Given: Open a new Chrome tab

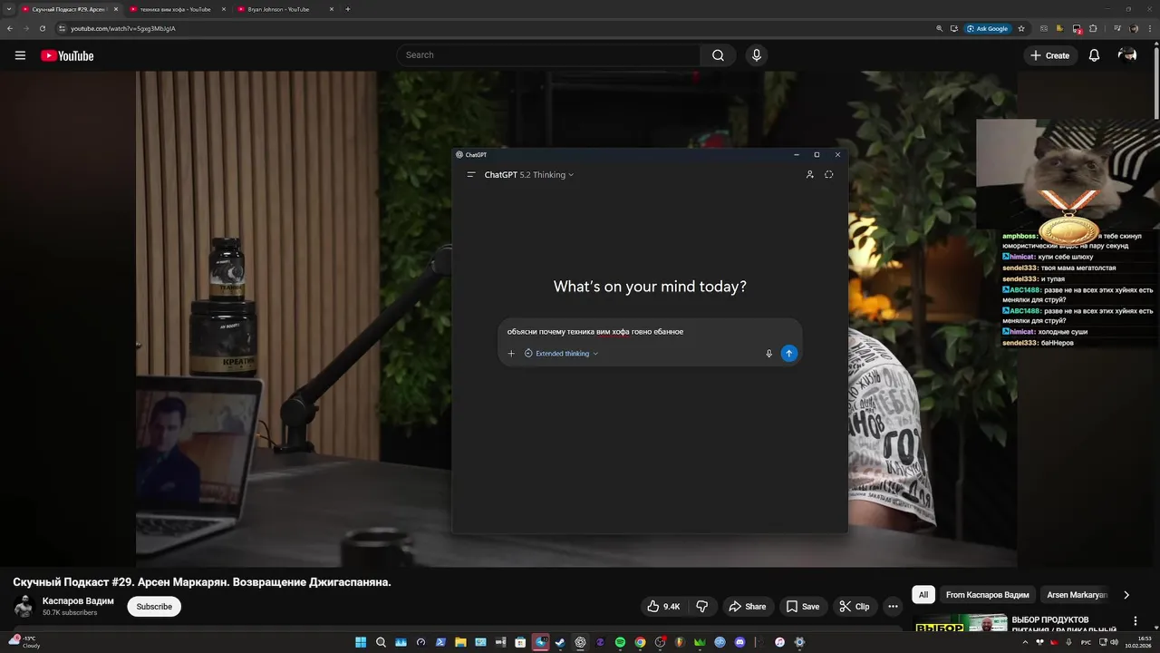Looking at the screenshot, I should pyautogui.click(x=348, y=9).
